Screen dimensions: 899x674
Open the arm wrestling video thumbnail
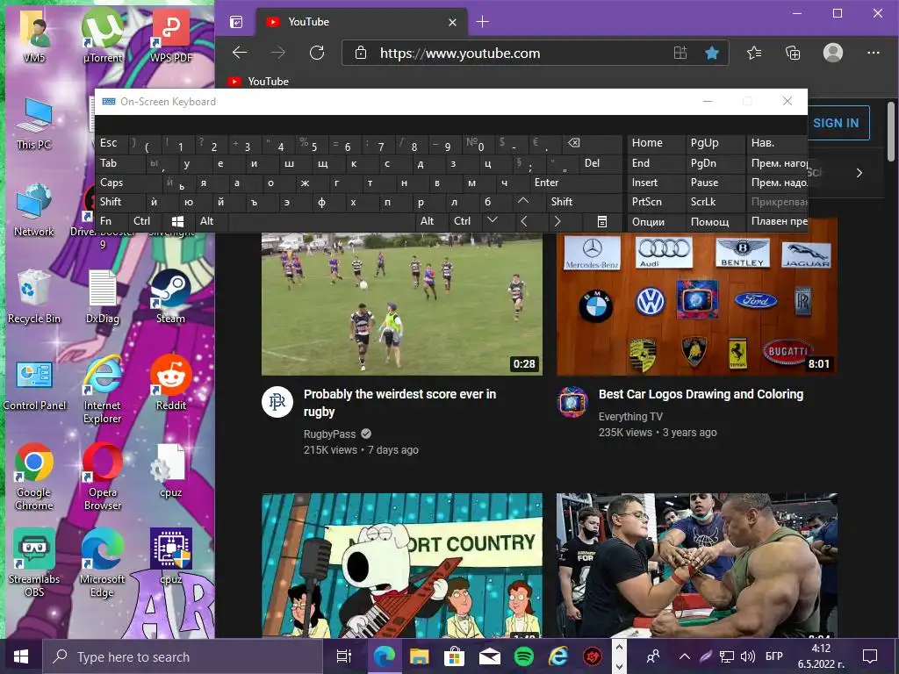[697, 565]
